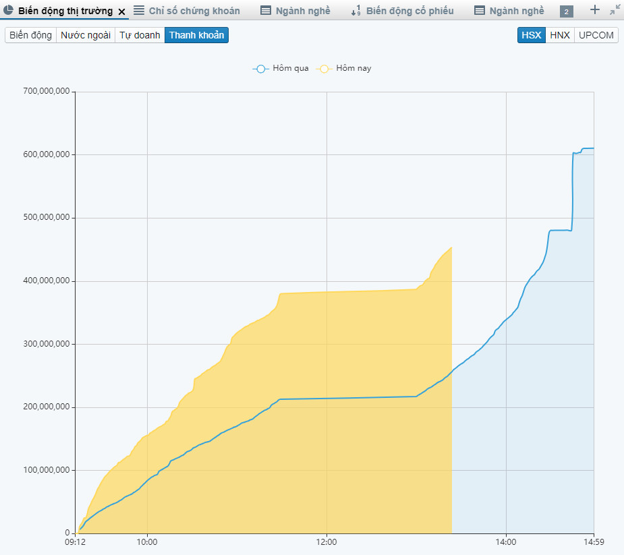Click the 12:00 label on the time axis
This screenshot has height=555, width=624.
point(327,542)
